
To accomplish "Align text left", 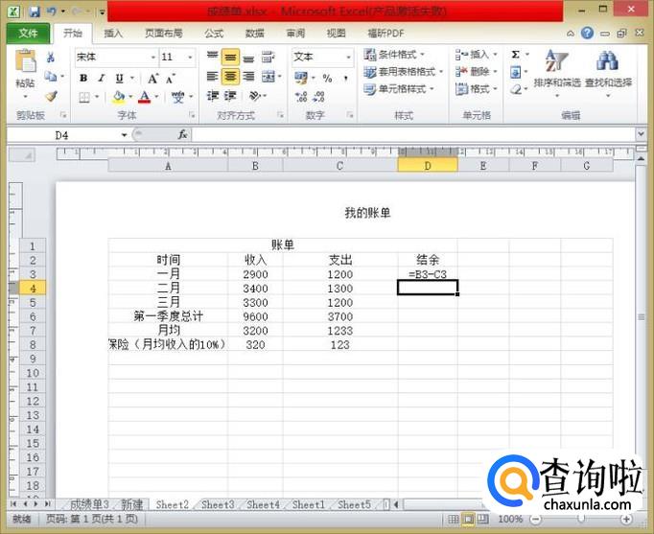I will 213,77.
